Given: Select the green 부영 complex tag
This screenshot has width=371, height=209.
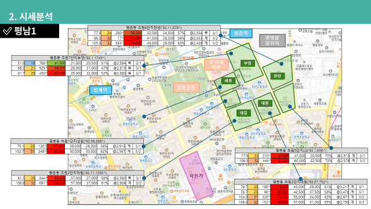Looking at the screenshot, I should (248, 63).
